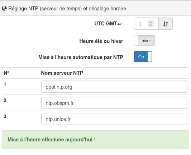191x155 pixels.
Task: Click the "Mise à l'heure automatique par NTP" label
Action: click(81, 57)
